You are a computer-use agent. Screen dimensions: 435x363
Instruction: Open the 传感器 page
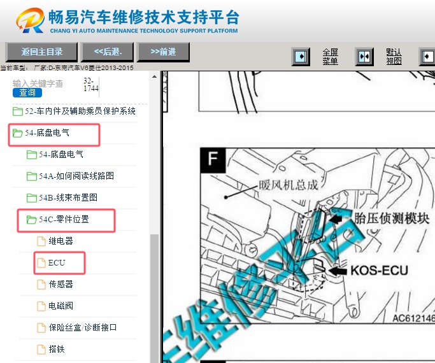coord(61,284)
